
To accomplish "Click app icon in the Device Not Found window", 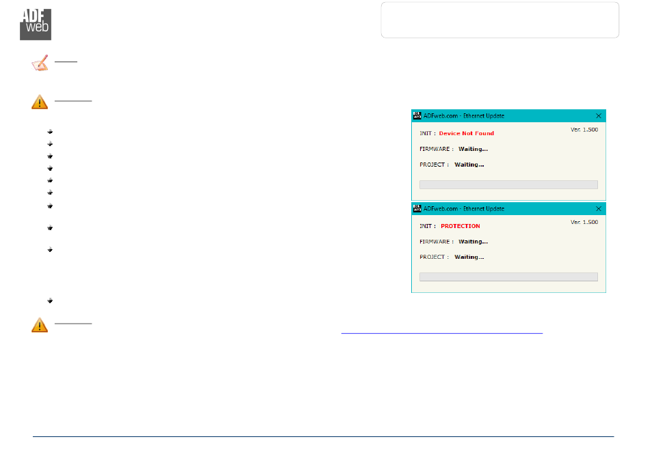I will [417, 116].
